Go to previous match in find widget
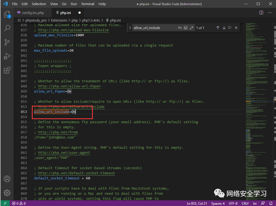 coord(218,28)
